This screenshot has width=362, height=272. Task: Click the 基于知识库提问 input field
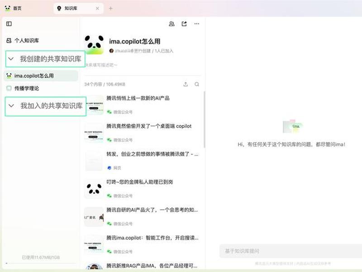tap(291, 251)
